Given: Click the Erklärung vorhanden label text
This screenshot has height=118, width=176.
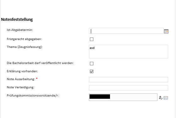Looking at the screenshot, I should (22, 71).
